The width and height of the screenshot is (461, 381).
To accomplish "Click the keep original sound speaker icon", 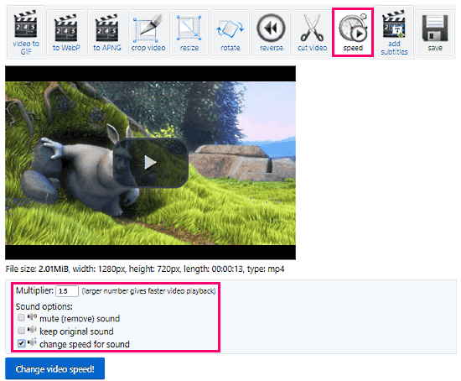I will (32, 330).
